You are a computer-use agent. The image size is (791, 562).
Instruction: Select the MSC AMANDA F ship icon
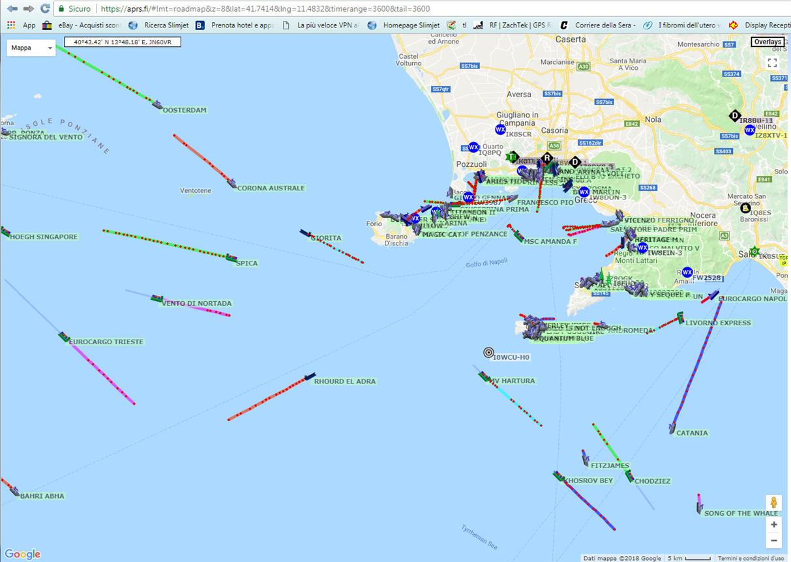519,237
